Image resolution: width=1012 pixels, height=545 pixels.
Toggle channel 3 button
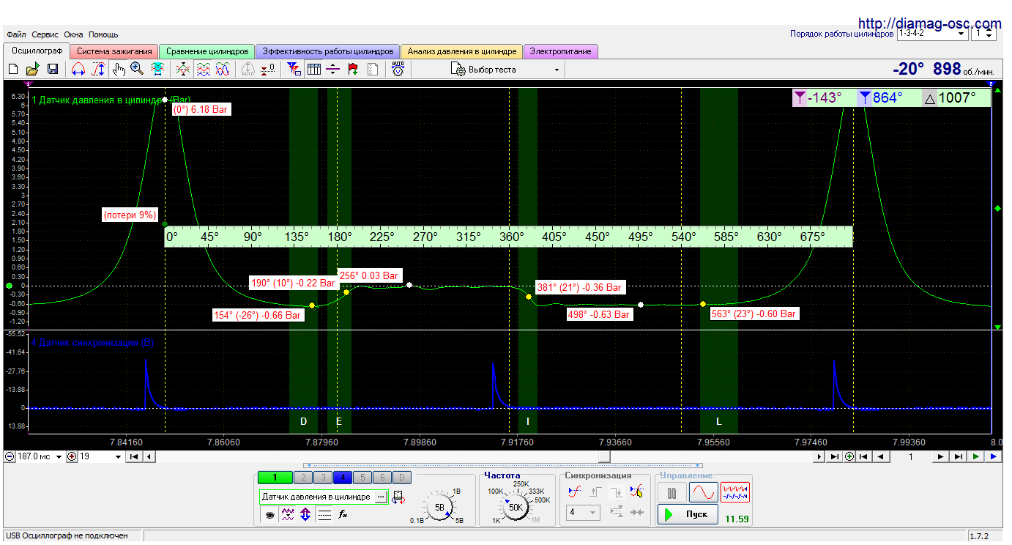tap(323, 477)
